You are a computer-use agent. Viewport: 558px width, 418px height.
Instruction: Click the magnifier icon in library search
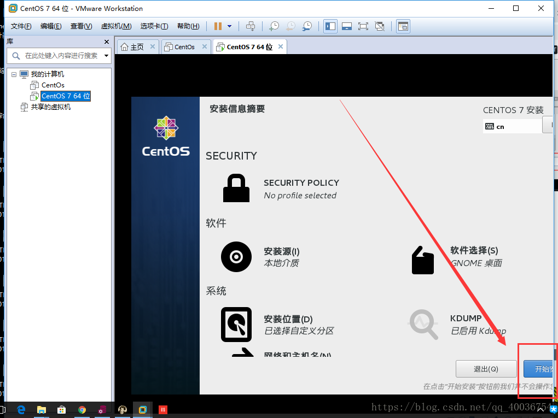coord(16,56)
